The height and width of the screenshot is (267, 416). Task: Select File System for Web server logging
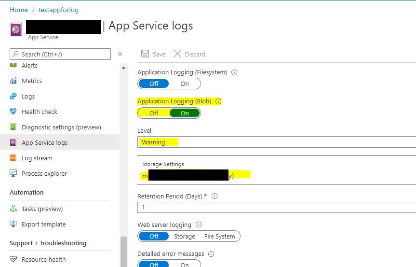[x=220, y=236]
